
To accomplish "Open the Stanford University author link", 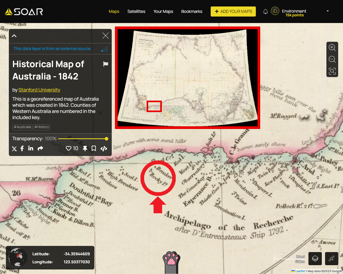I will point(39,90).
